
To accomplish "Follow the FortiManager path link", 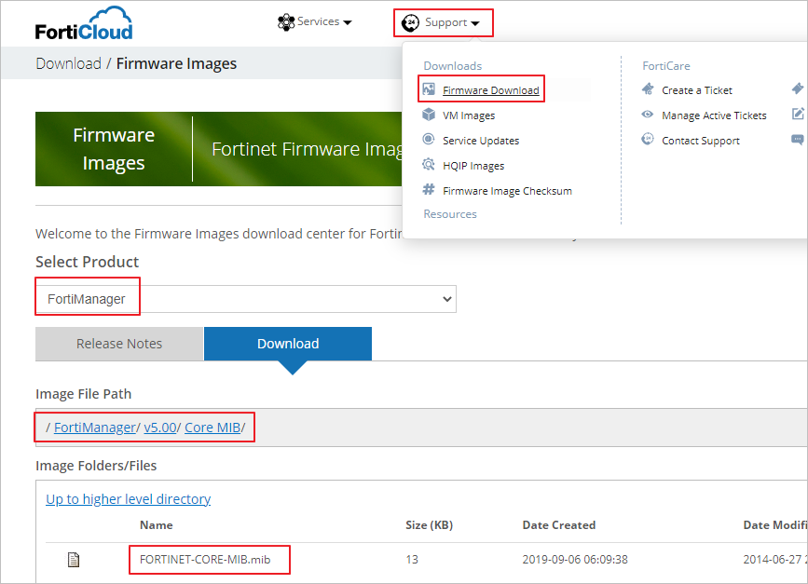I will point(95,428).
